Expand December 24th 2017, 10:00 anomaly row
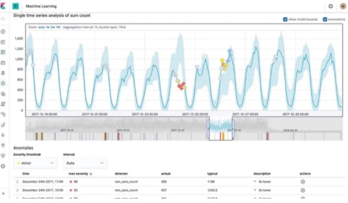348x203 pixels. coord(17,190)
